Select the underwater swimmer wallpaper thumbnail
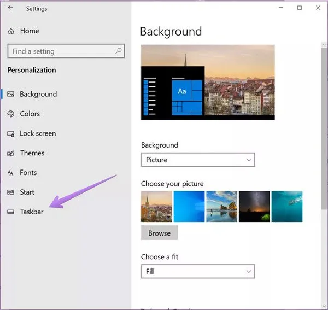328x310 pixels. point(287,206)
